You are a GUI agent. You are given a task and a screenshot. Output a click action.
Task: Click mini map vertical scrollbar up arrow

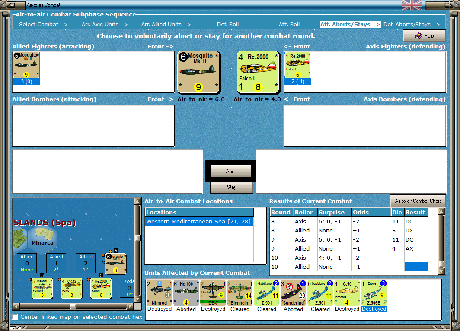tap(137, 201)
